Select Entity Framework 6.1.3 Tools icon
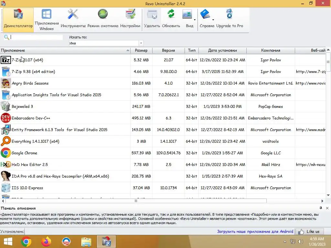This screenshot has width=331, height=248. (x=6, y=130)
